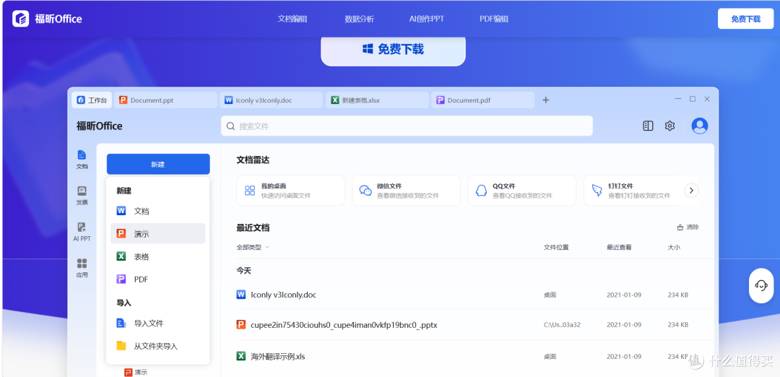Viewport: 780px width, 377px height.
Task: Select 应用 in the left sidebar
Action: point(82,268)
